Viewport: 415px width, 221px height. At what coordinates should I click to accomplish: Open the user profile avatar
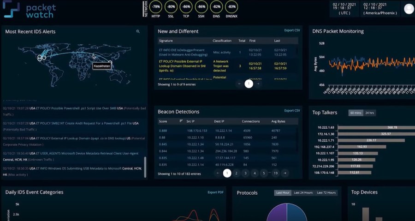click(409, 9)
